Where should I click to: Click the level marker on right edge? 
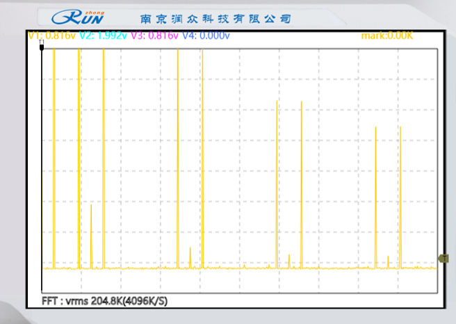[x=443, y=259]
